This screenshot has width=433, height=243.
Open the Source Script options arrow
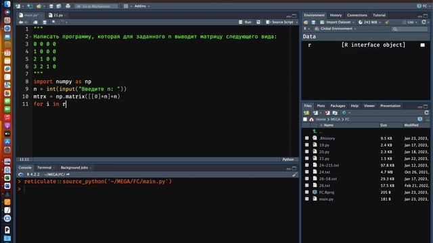click(297, 22)
